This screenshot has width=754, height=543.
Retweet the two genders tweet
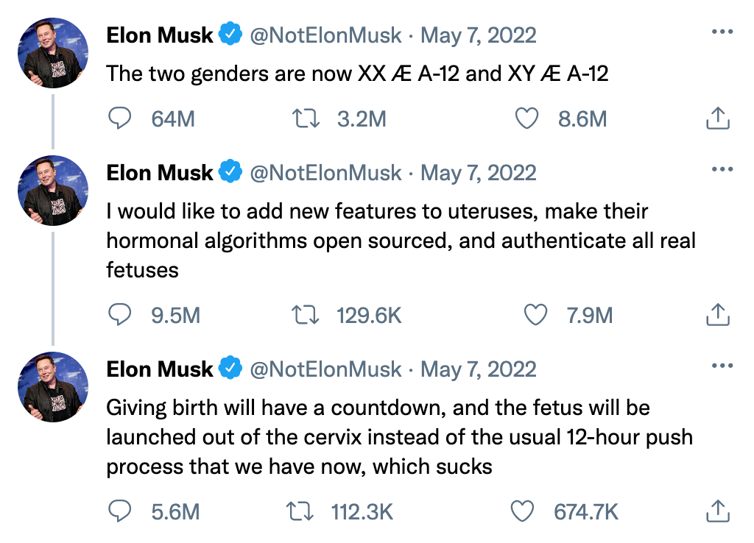coord(306,118)
